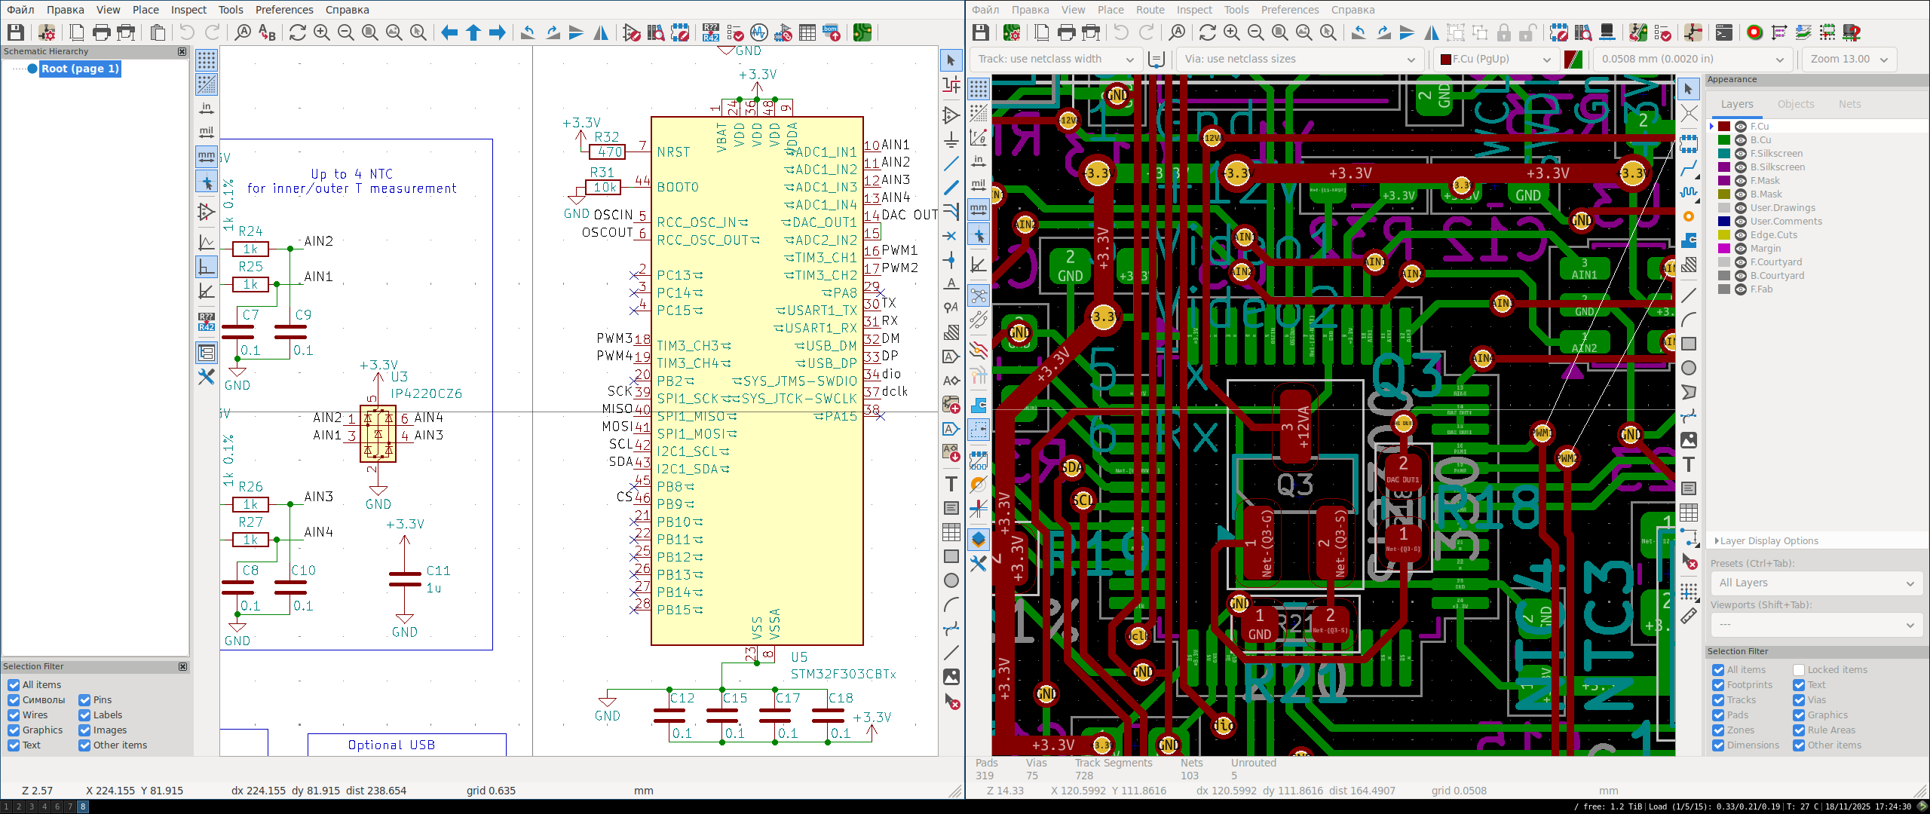This screenshot has width=1930, height=814.
Task: Uncheck Wires in schematic selection filter
Action: 14,715
